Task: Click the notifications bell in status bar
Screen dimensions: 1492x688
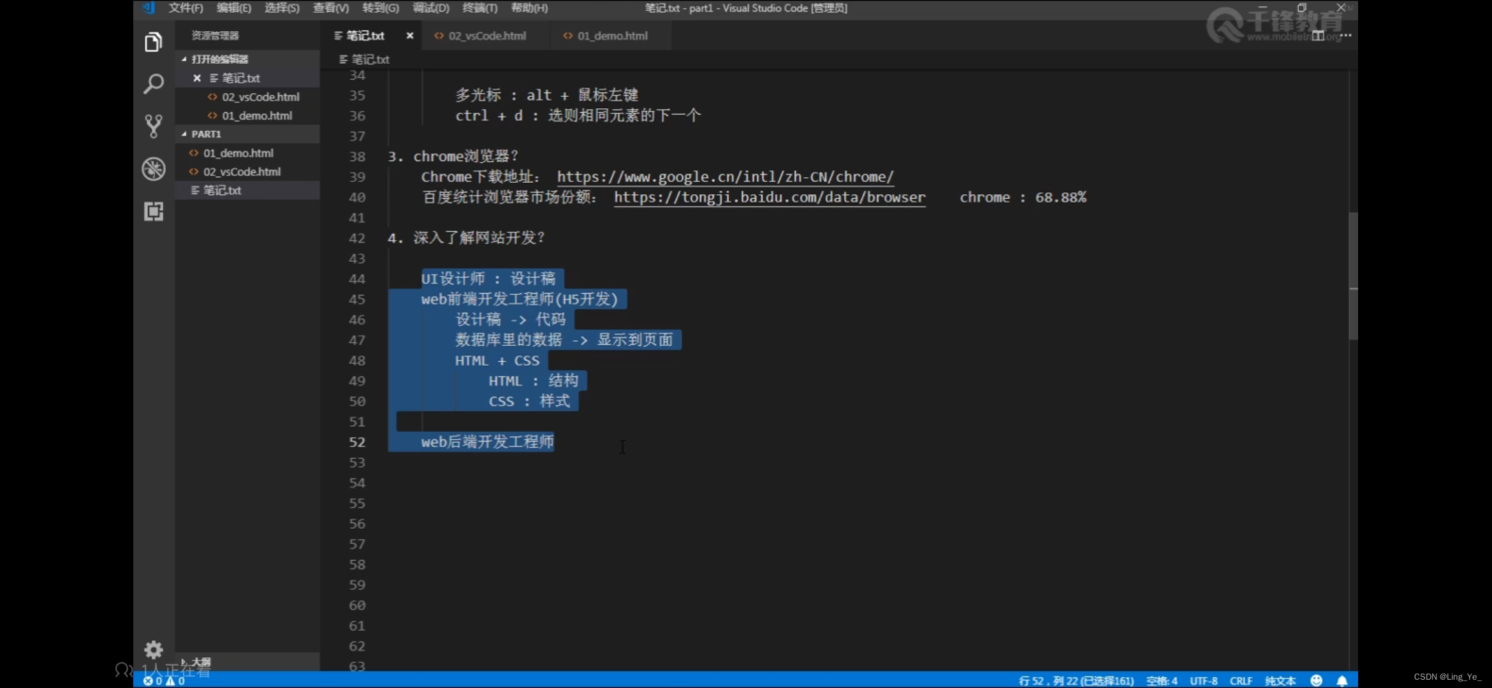Action: [x=1342, y=681]
